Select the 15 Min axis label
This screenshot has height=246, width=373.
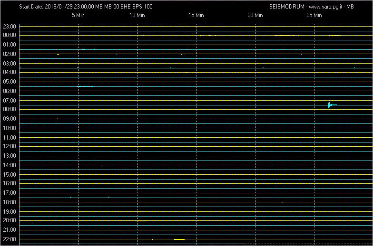[x=196, y=15]
